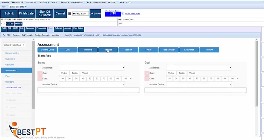
Task: Open View Log in the document toolbar
Action: pyautogui.click(x=55, y=35)
